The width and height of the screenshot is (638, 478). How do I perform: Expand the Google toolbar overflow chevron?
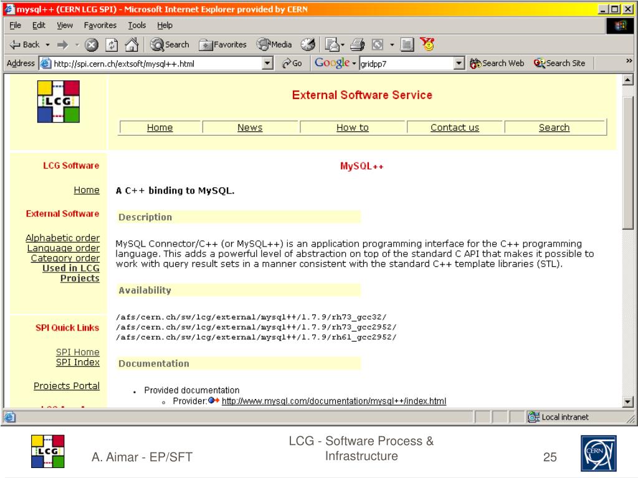(629, 60)
